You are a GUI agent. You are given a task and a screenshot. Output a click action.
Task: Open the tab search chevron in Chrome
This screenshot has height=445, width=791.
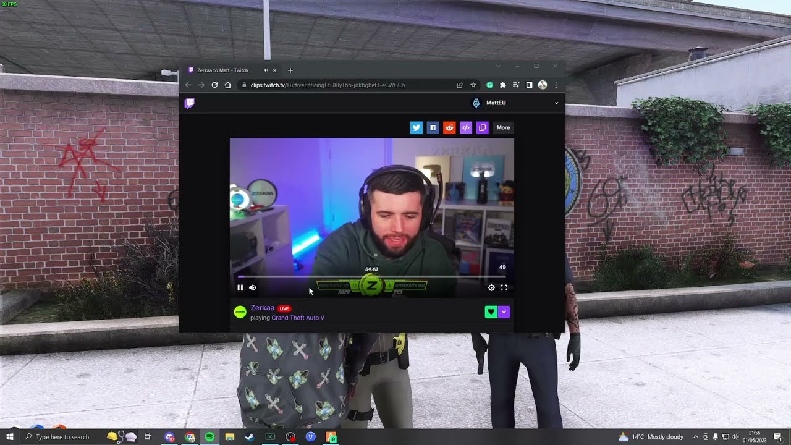point(498,66)
